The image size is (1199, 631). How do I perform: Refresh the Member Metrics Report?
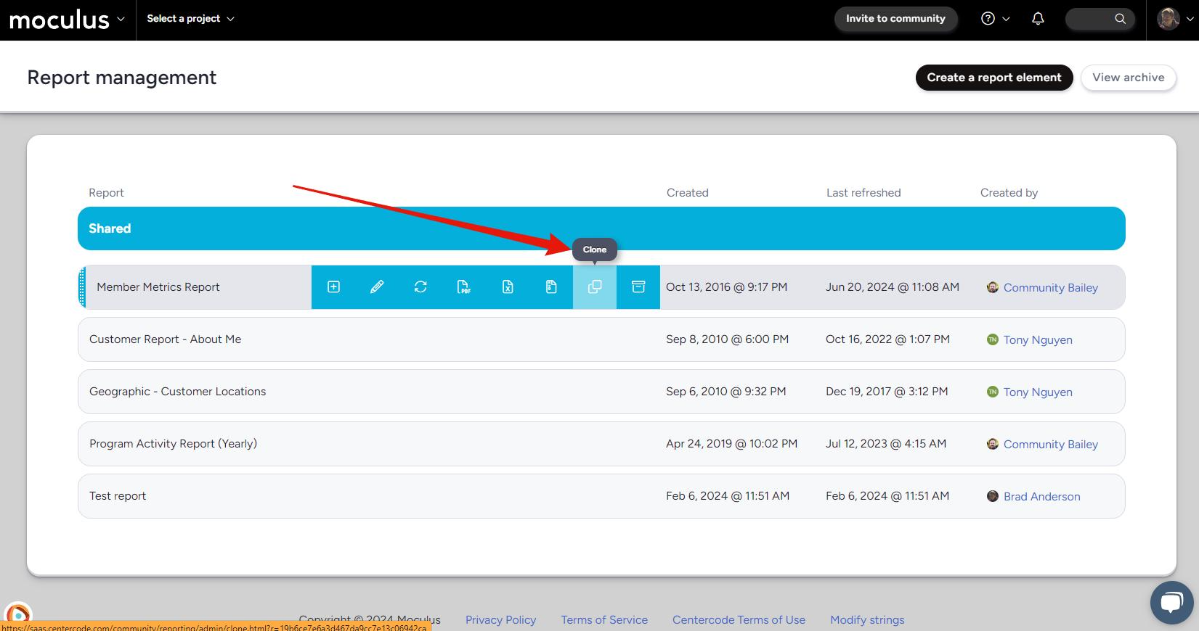point(420,287)
